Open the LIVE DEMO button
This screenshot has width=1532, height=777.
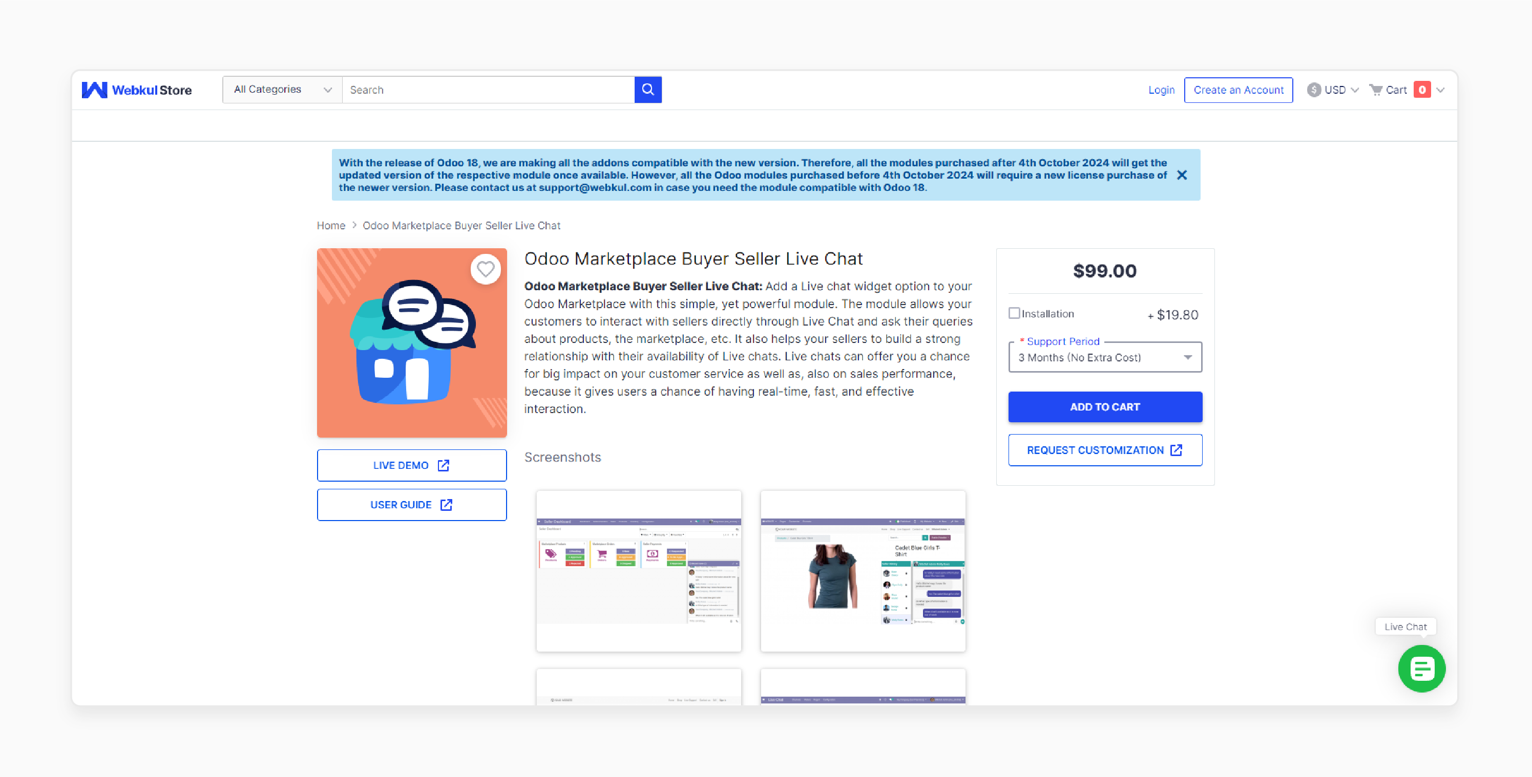(x=411, y=465)
